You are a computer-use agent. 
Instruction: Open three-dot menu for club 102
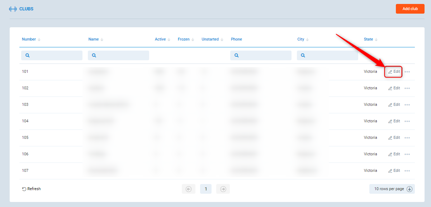pyautogui.click(x=407, y=88)
